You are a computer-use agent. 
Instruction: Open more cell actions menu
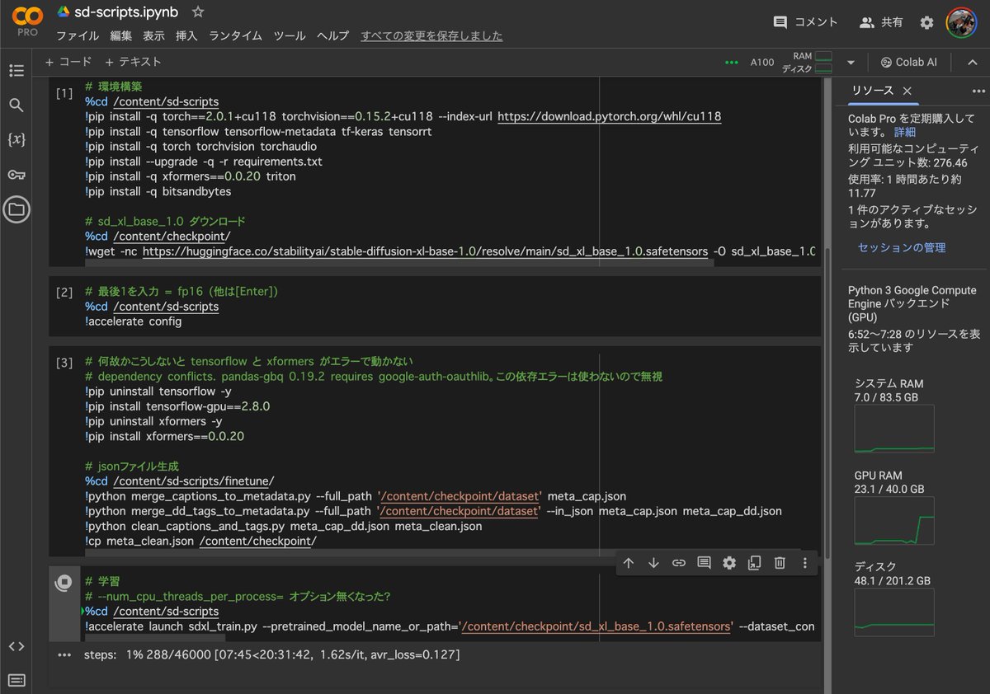point(805,563)
